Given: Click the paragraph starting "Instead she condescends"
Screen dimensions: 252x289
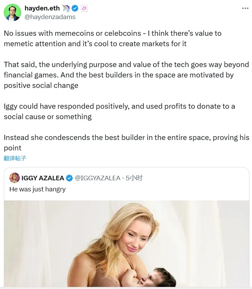Looking at the screenshot, I should click(126, 142).
